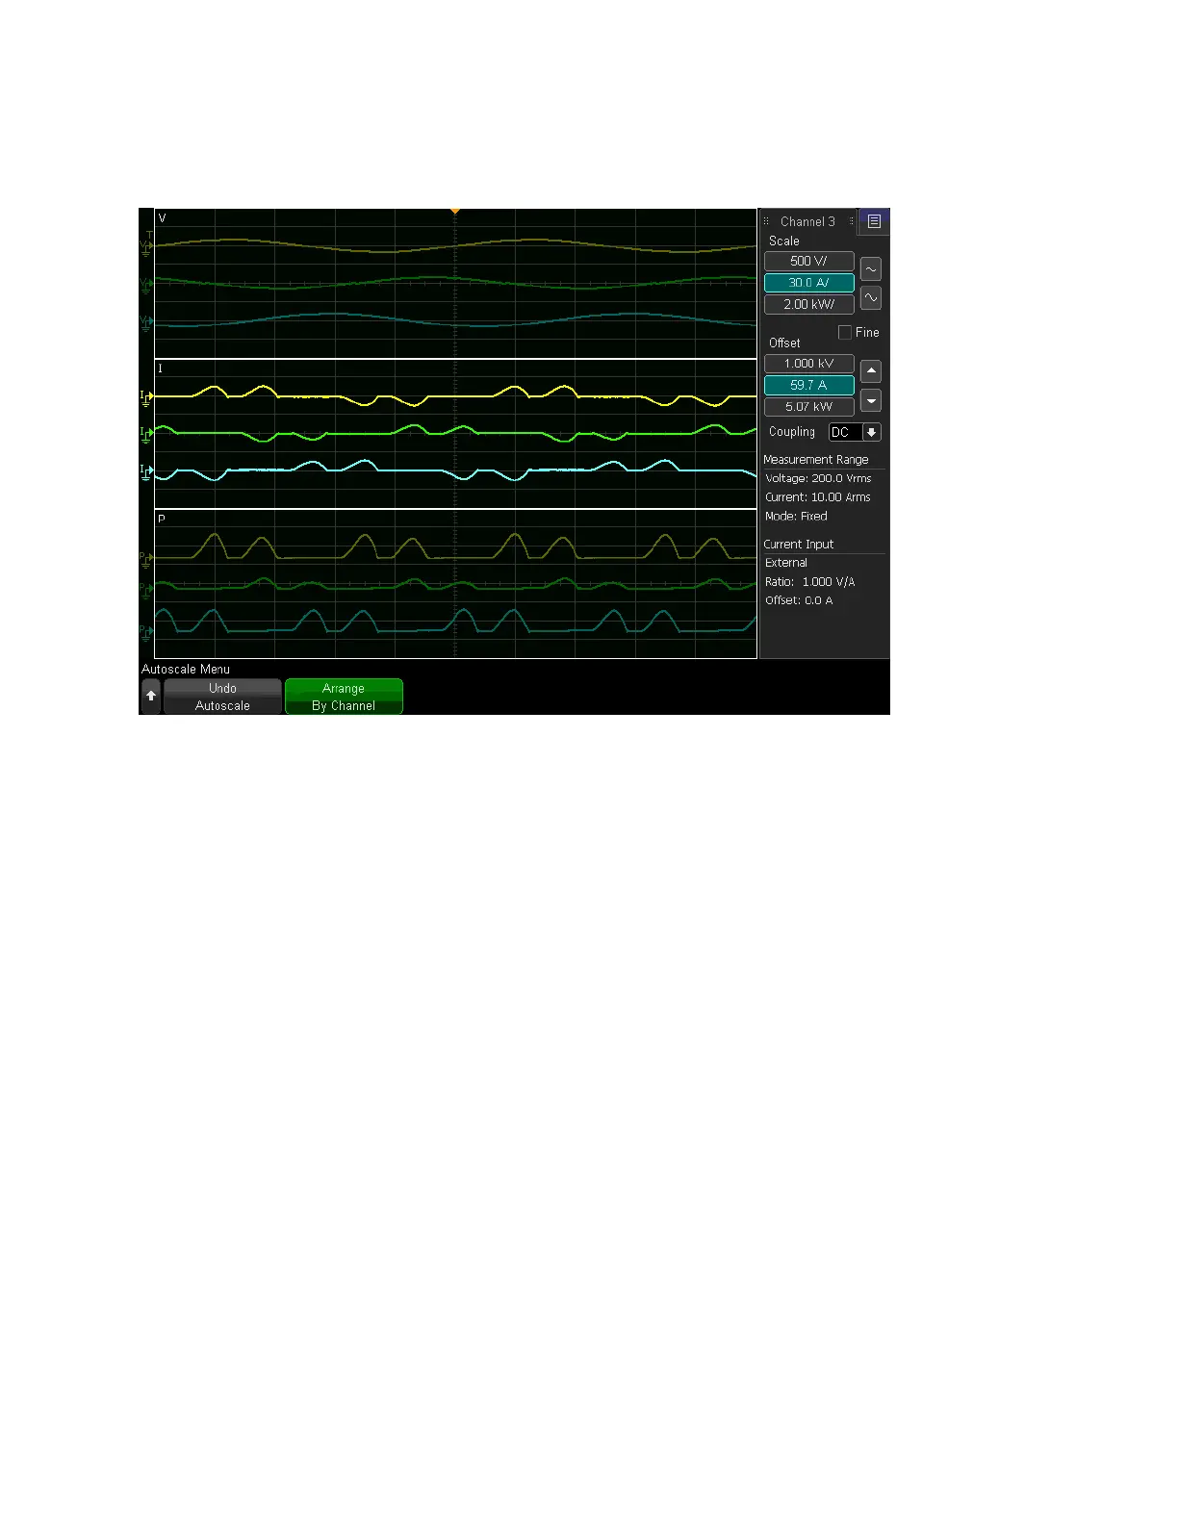Viewport: 1178px width, 1524px height.
Task: Click 'Mode: Fixed' text
Action: (x=796, y=517)
